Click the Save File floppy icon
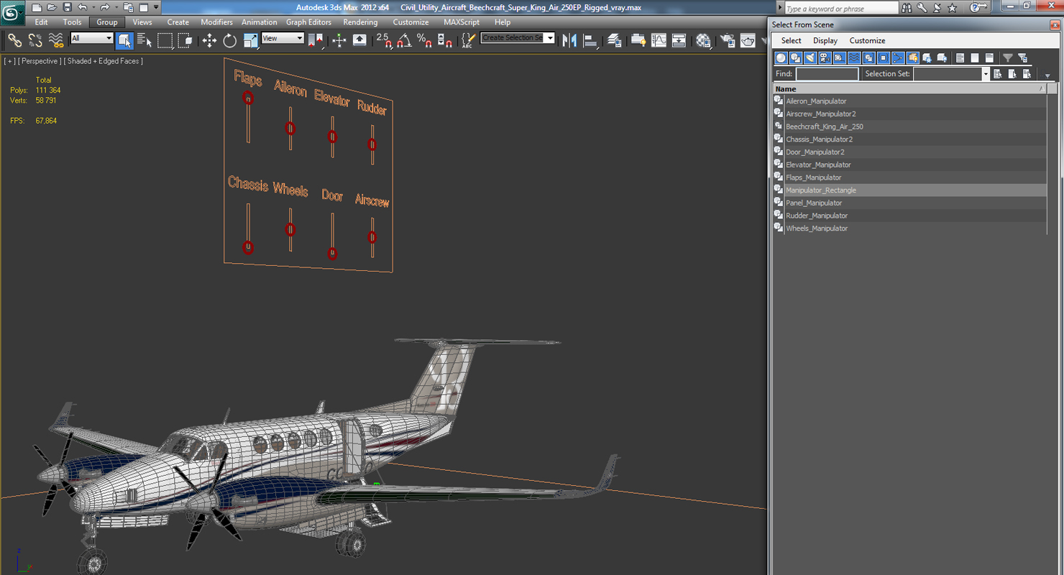Viewport: 1064px width, 575px height. 67,7
